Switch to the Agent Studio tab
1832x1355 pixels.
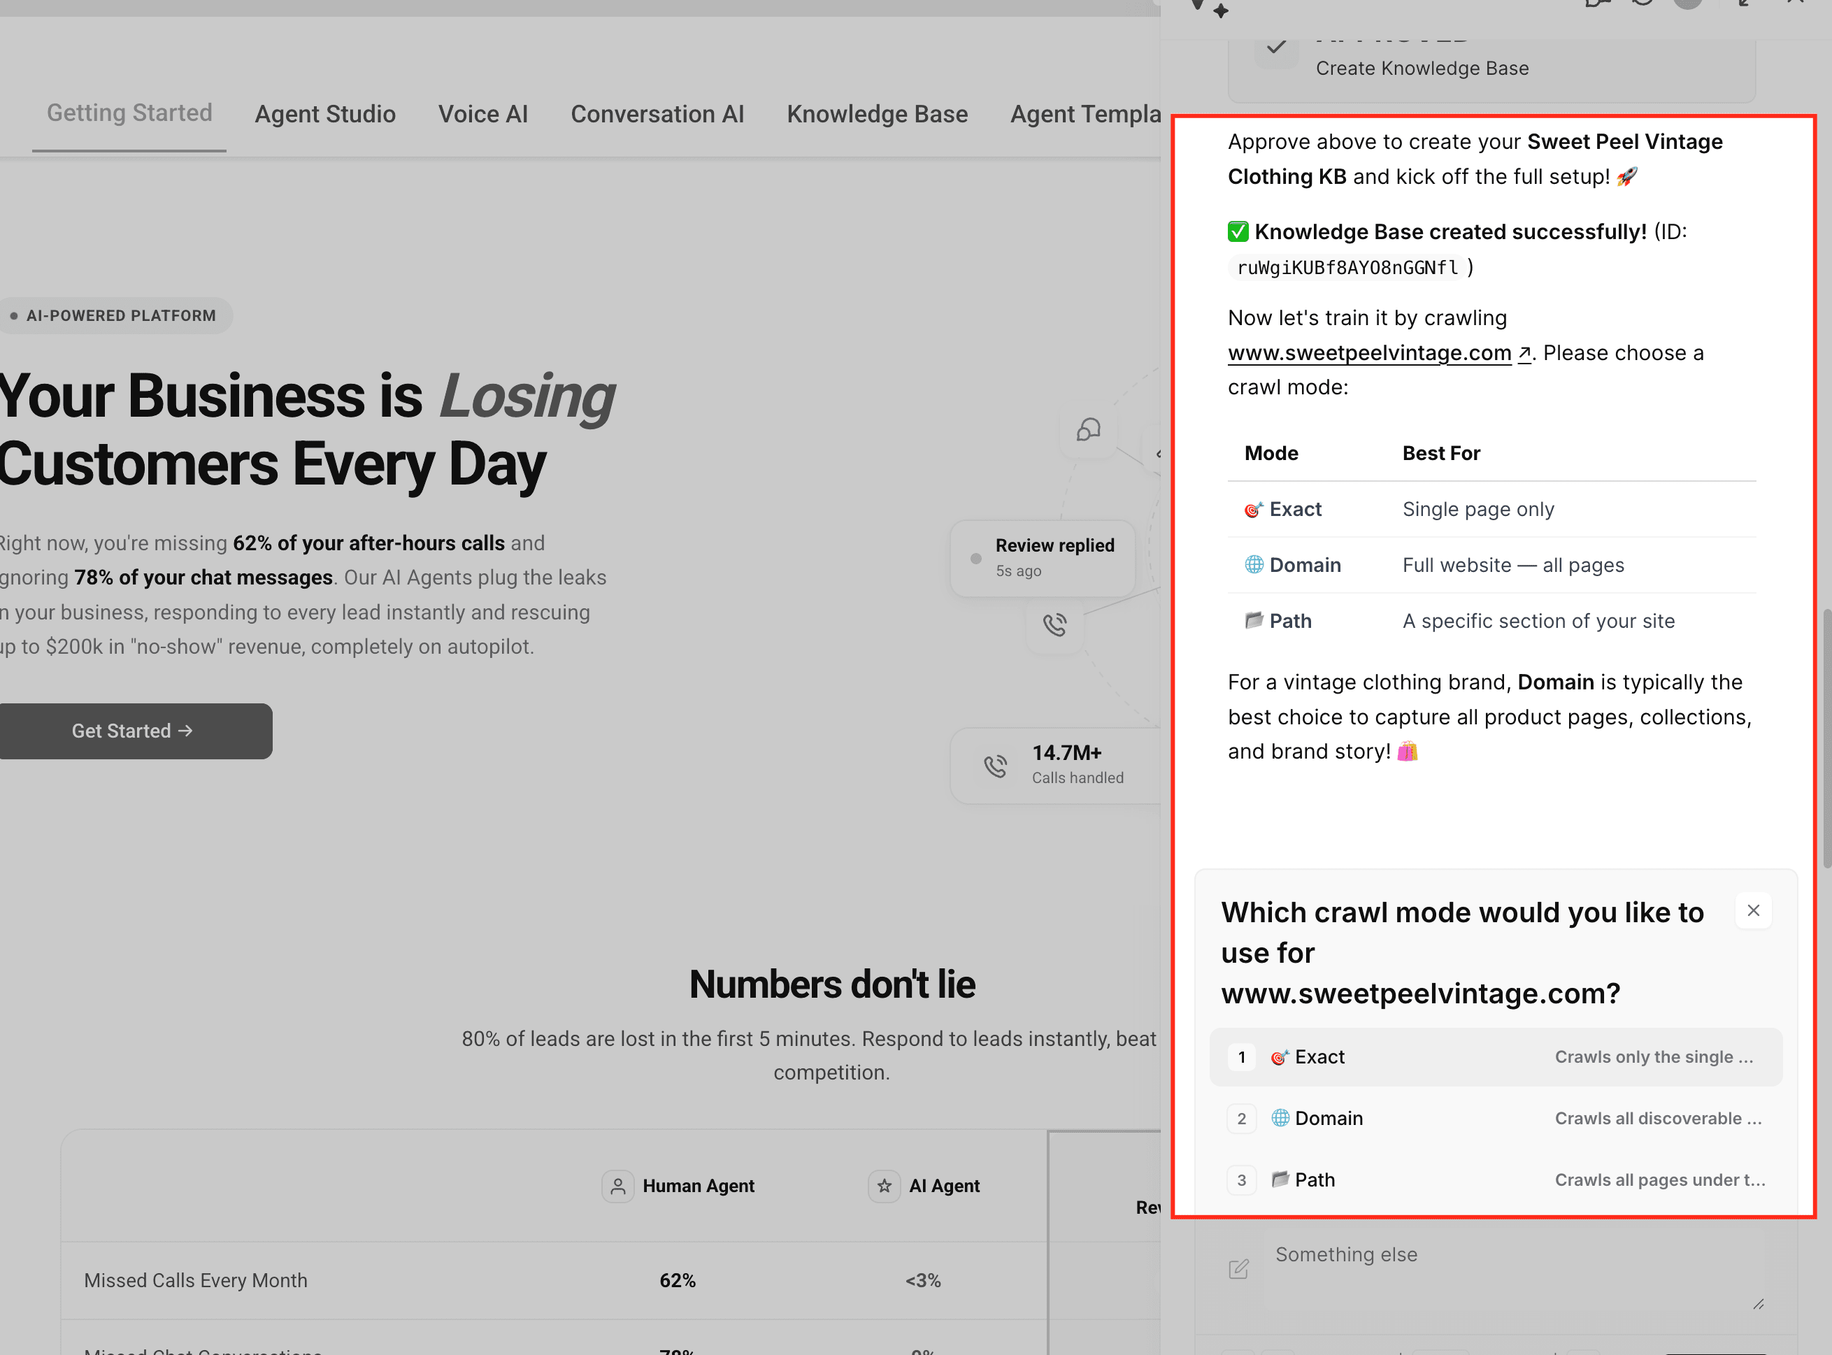324,113
